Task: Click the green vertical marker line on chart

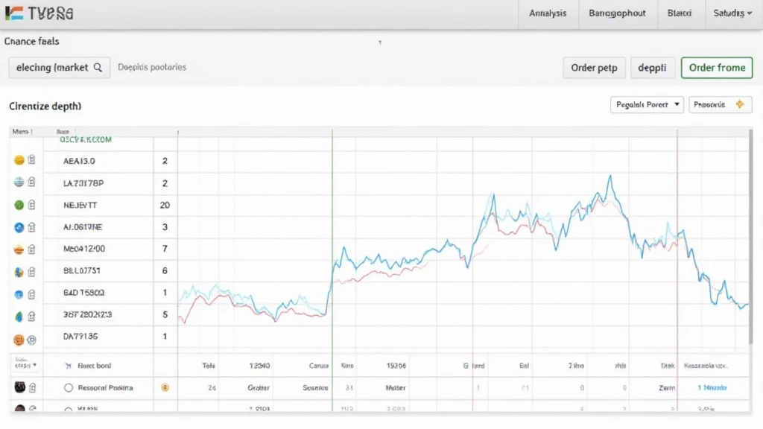Action: point(332,223)
